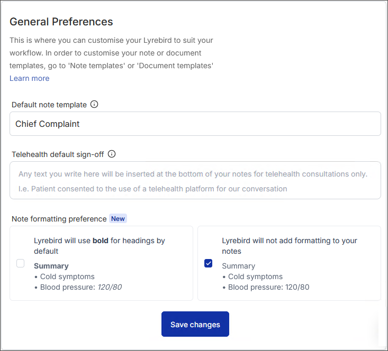388x351 pixels.
Task: Focus the Telehealth default sign-off text area
Action: tap(195, 180)
